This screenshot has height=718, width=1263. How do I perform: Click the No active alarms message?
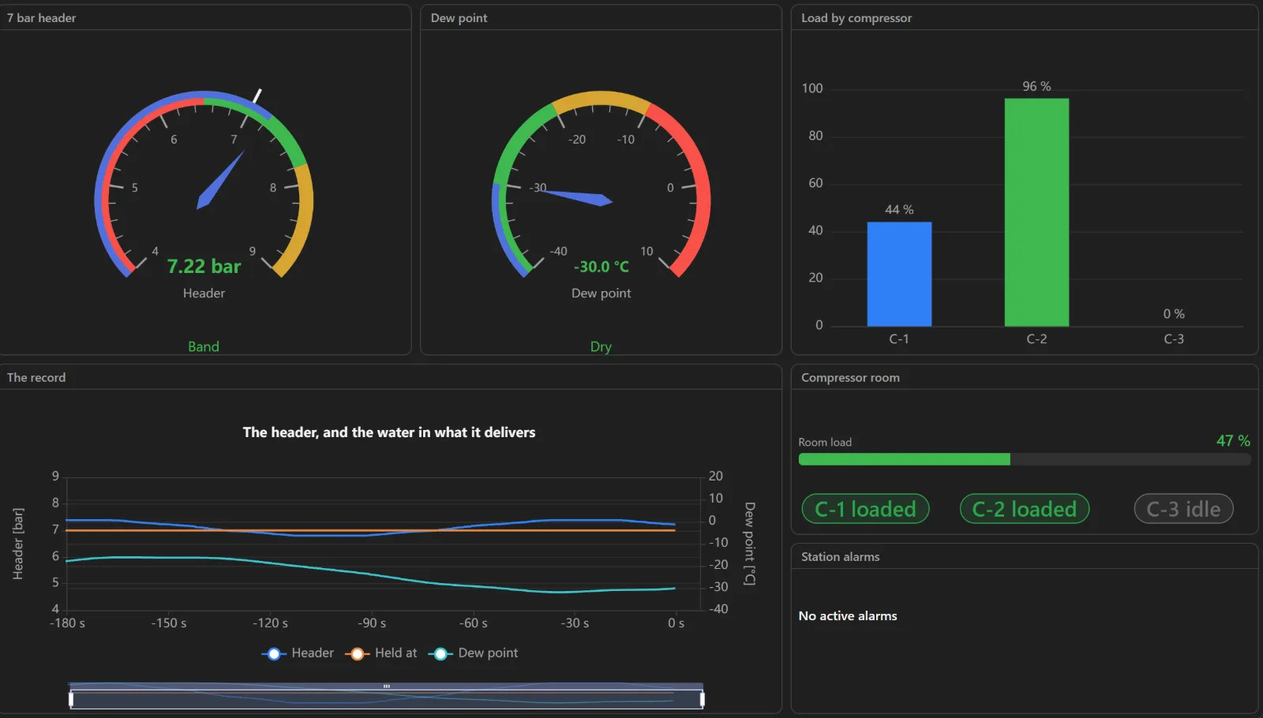[848, 615]
